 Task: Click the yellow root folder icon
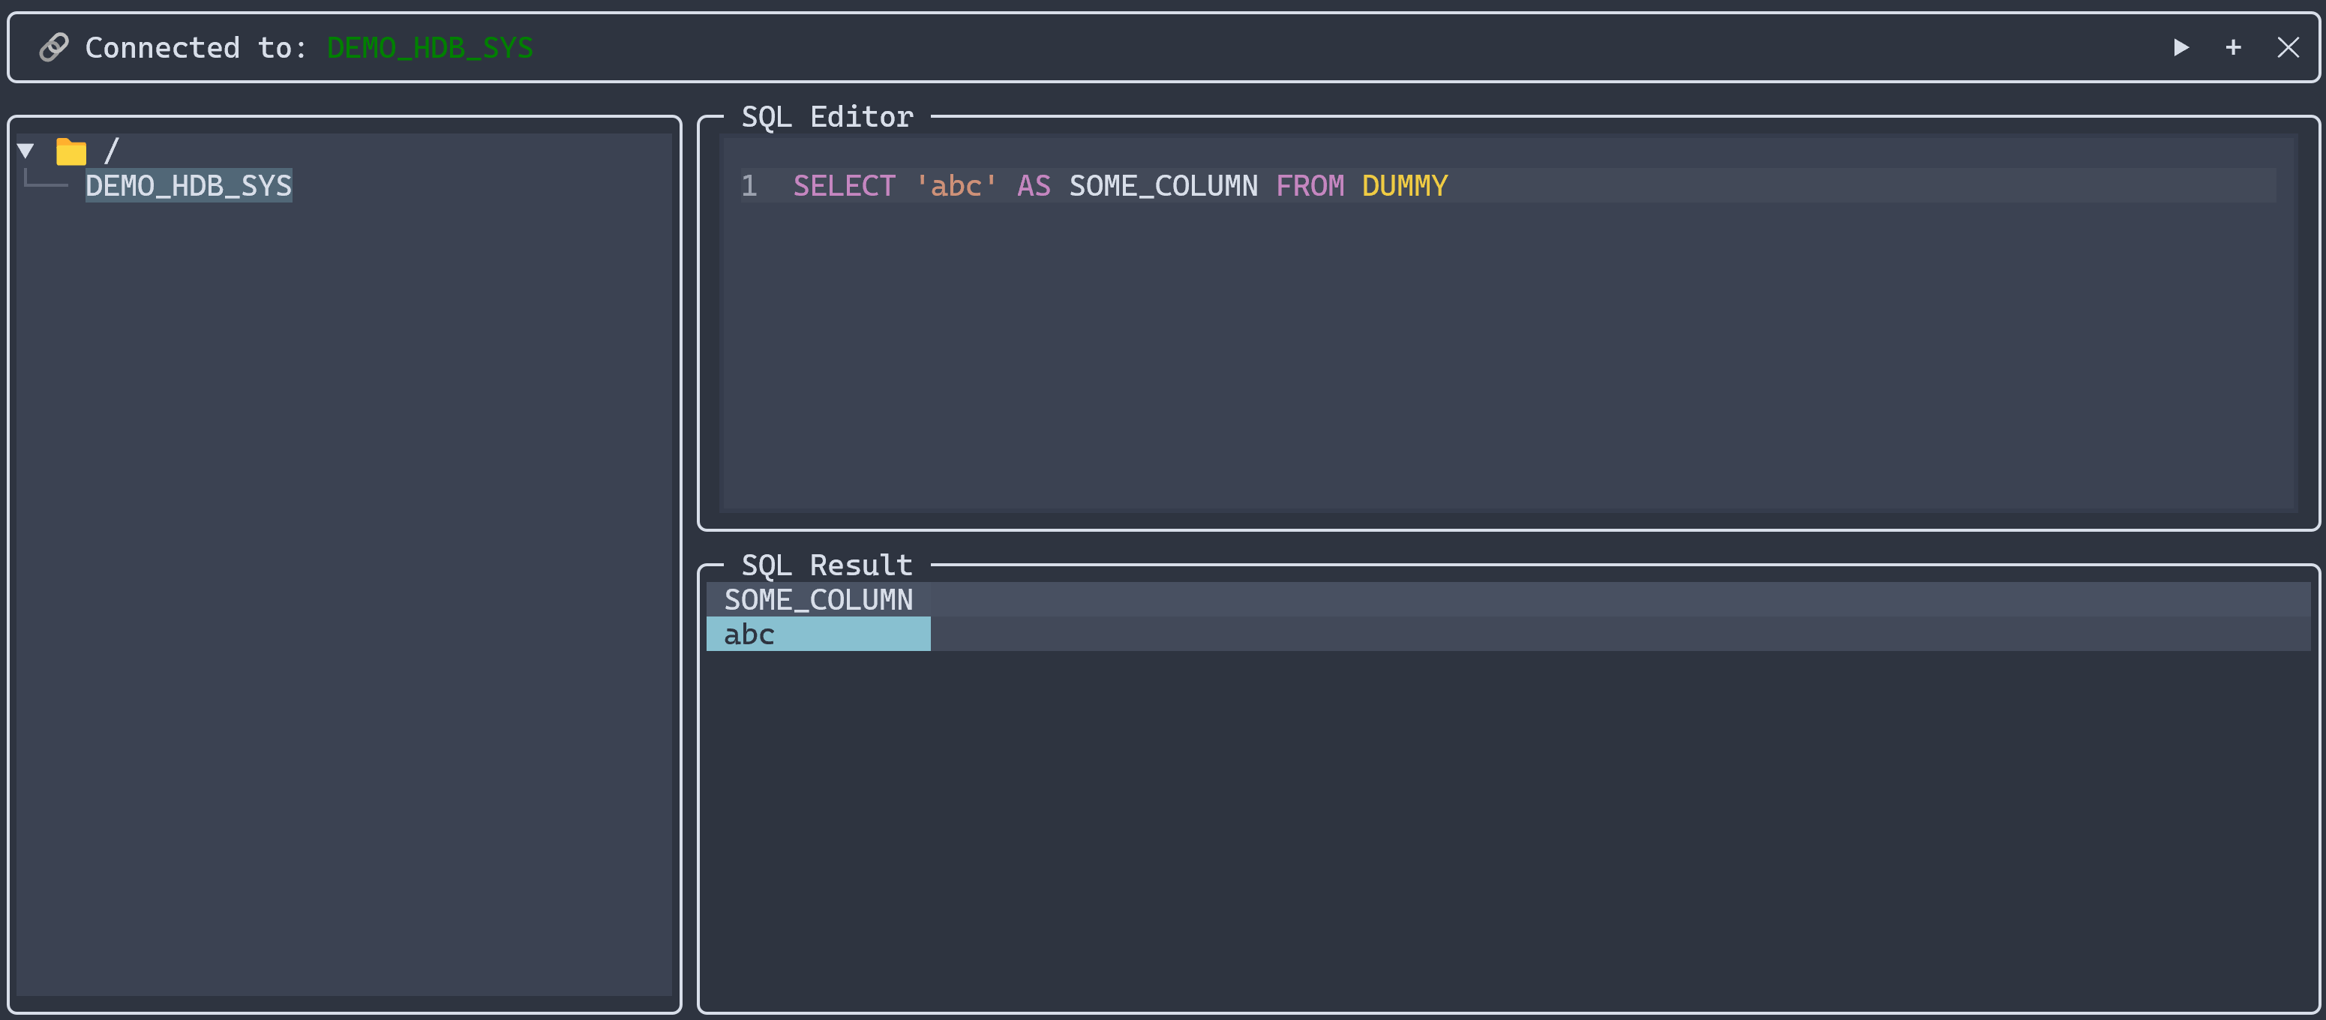(71, 151)
